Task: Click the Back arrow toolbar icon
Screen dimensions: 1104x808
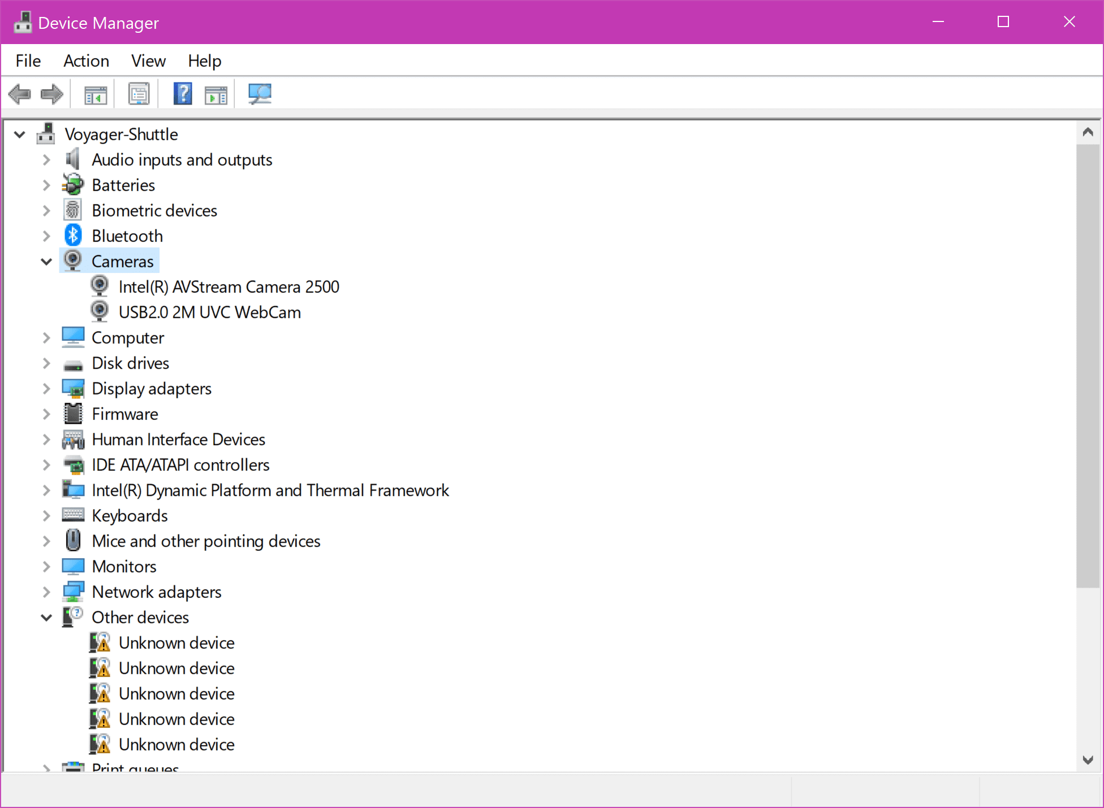Action: pos(20,94)
